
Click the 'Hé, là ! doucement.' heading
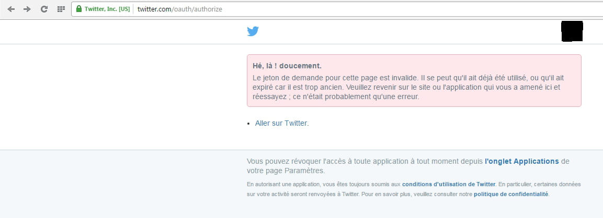coord(287,66)
